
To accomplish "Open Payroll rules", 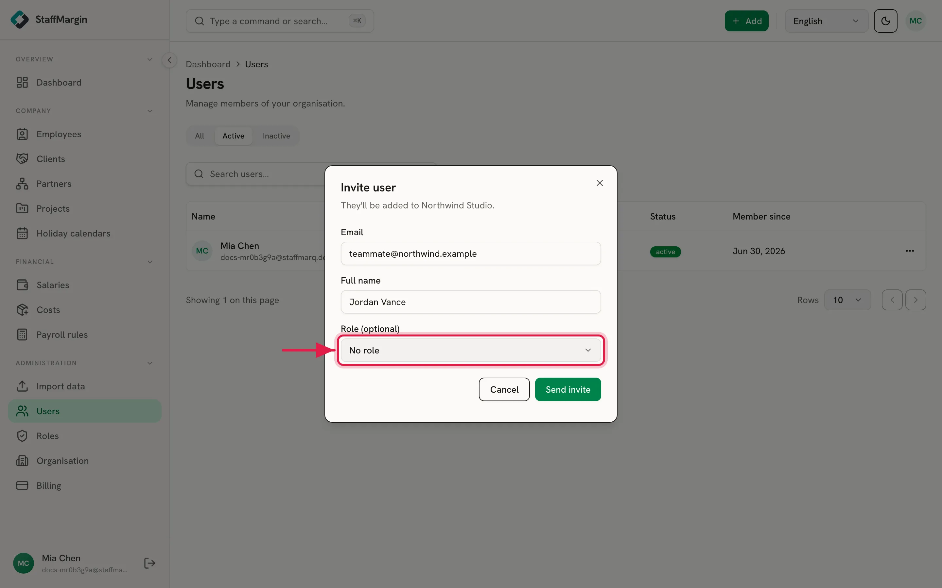I will [84, 335].
